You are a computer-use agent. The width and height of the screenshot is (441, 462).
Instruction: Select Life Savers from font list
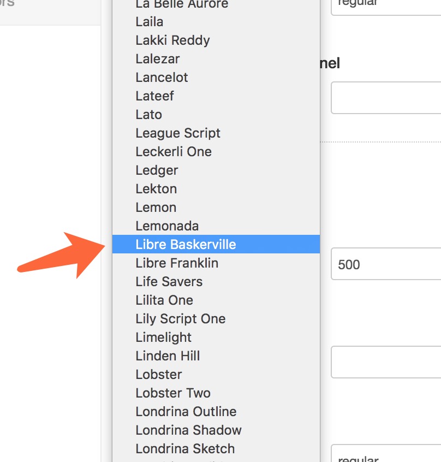point(169,281)
